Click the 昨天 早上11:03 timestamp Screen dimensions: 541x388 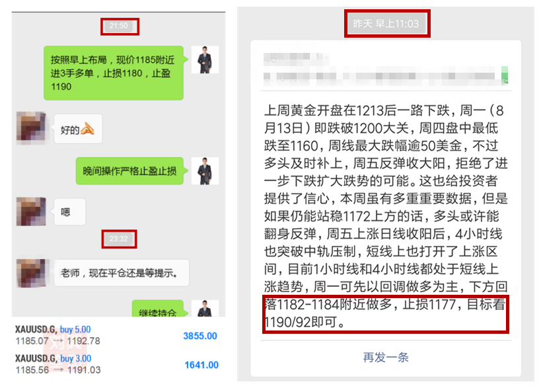coord(386,24)
